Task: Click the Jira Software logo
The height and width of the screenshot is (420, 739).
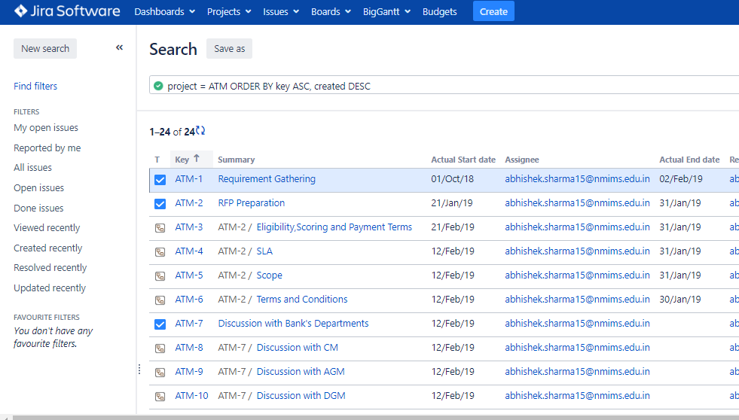Action: coord(66,11)
